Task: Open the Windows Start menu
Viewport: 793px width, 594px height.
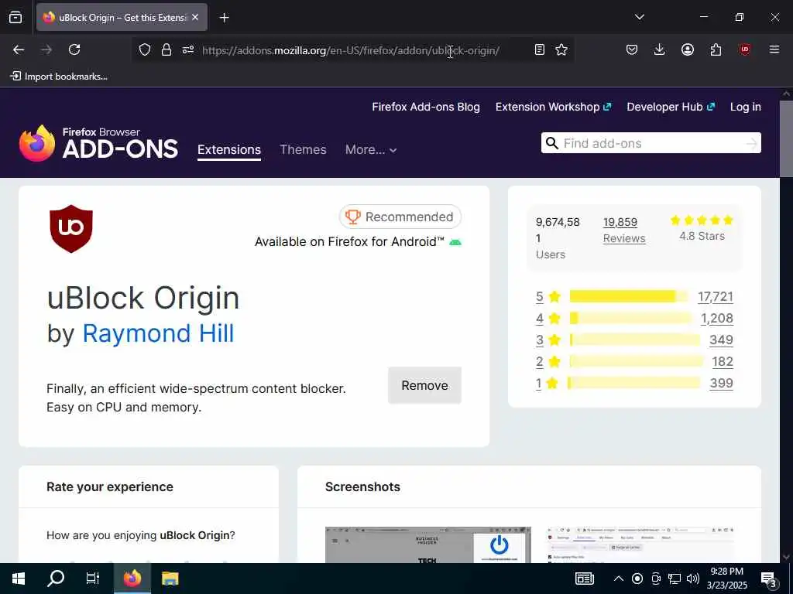Action: pos(19,579)
